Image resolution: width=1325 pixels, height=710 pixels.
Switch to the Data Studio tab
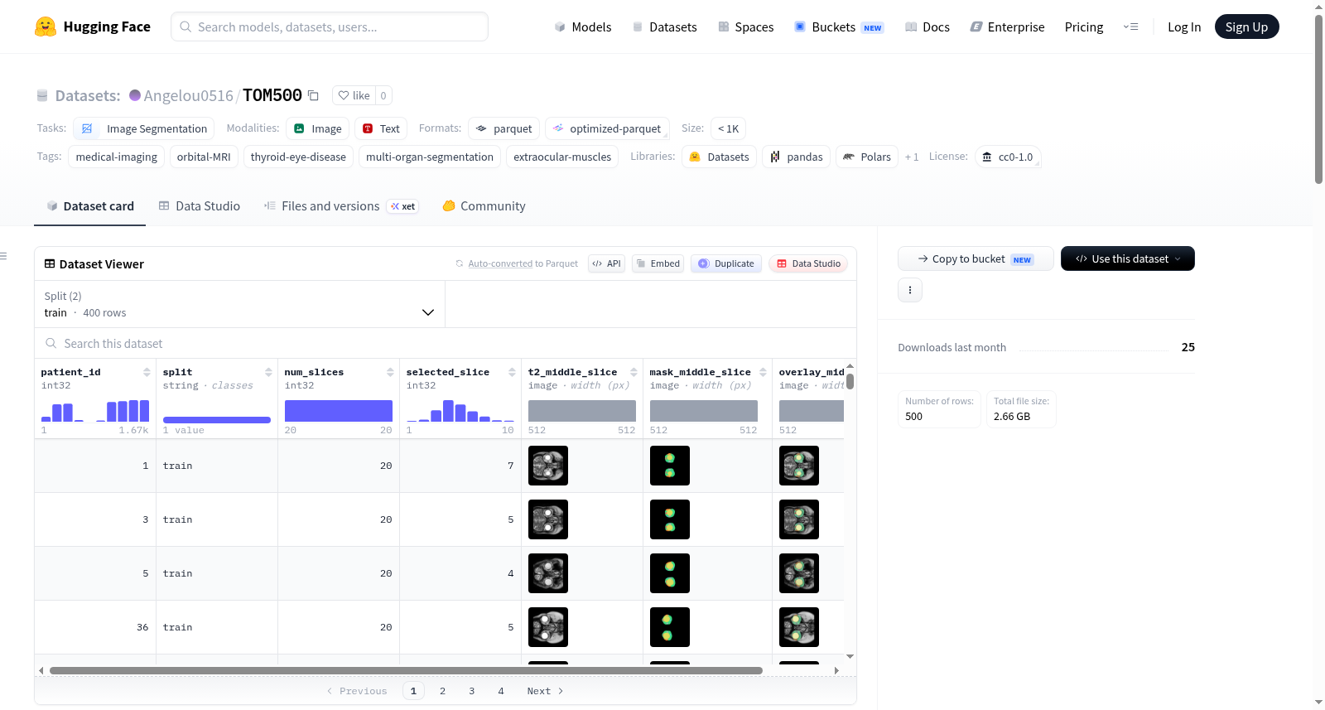pyautogui.click(x=200, y=205)
